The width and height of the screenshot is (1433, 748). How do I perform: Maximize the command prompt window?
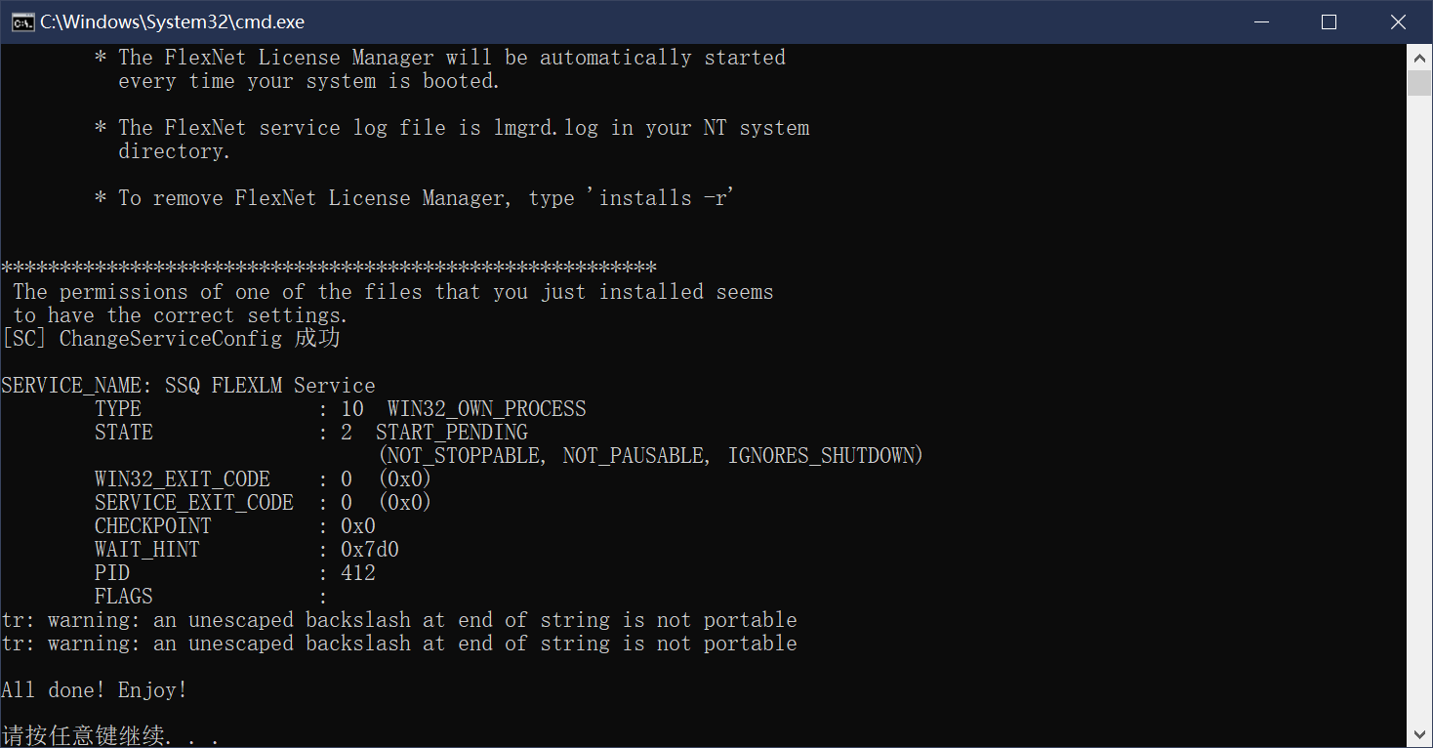pos(1329,22)
